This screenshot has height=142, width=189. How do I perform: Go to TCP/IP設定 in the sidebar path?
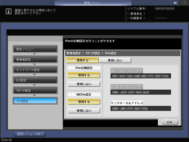(x=35, y=90)
